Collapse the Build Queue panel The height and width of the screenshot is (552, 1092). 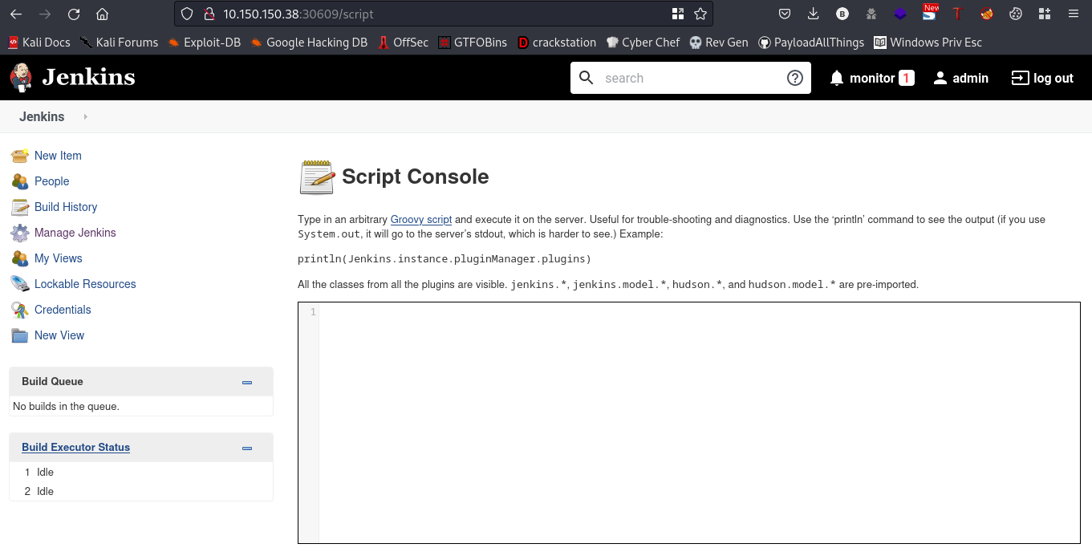(247, 383)
